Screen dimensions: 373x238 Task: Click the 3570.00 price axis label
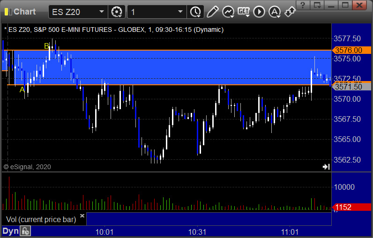click(x=347, y=99)
